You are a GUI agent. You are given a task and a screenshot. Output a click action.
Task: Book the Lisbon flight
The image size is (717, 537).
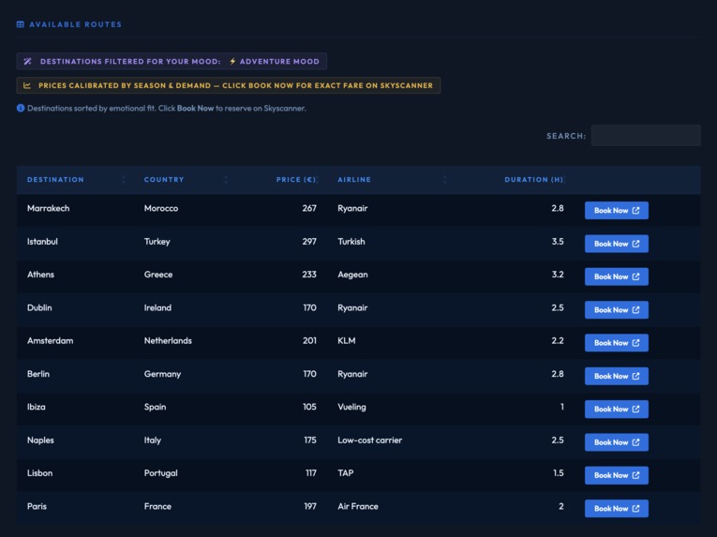(617, 475)
